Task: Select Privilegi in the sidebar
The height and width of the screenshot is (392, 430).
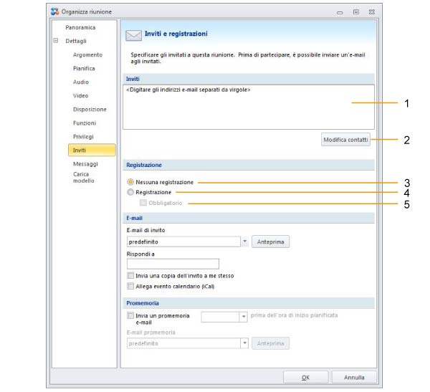Action: pos(83,136)
